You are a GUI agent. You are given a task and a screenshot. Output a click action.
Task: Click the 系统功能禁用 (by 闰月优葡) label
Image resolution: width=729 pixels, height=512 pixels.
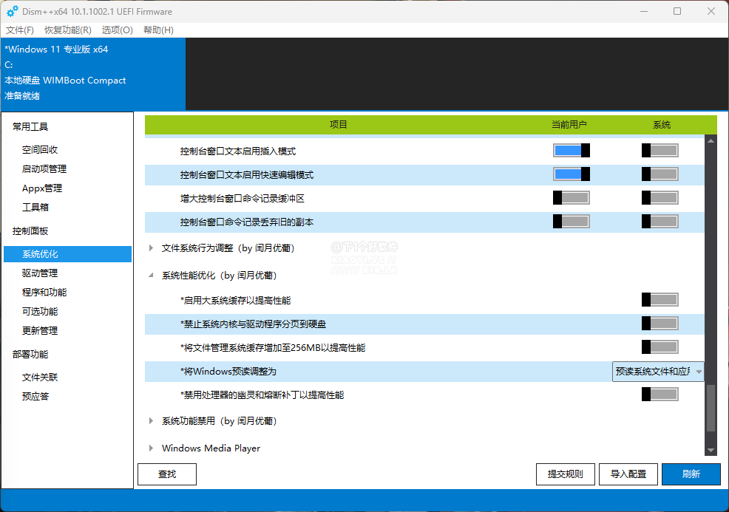tap(220, 421)
